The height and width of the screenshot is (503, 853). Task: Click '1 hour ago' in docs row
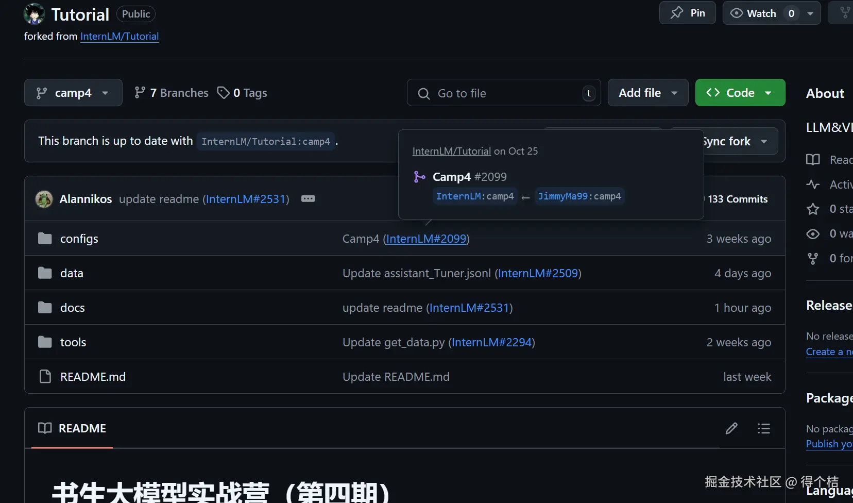pos(743,308)
